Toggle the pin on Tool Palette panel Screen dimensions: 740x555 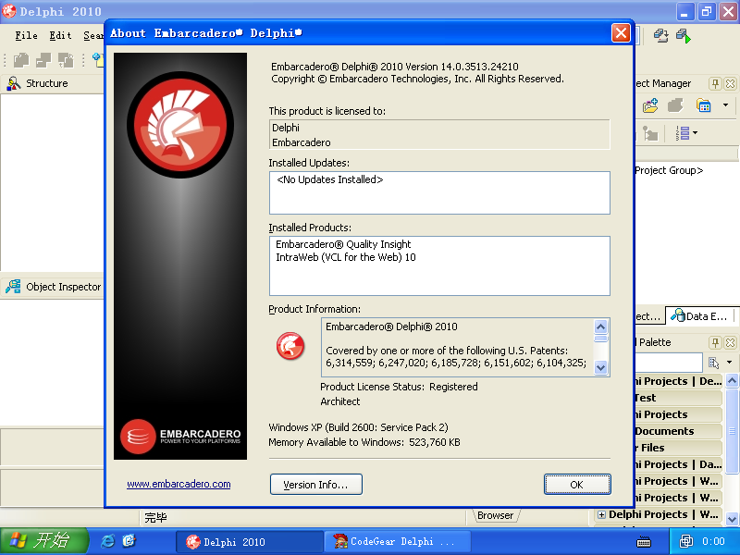(715, 342)
